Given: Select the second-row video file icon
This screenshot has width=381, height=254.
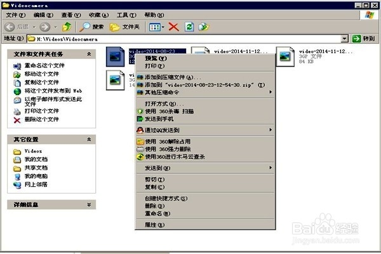Looking at the screenshot, I should tap(116, 80).
